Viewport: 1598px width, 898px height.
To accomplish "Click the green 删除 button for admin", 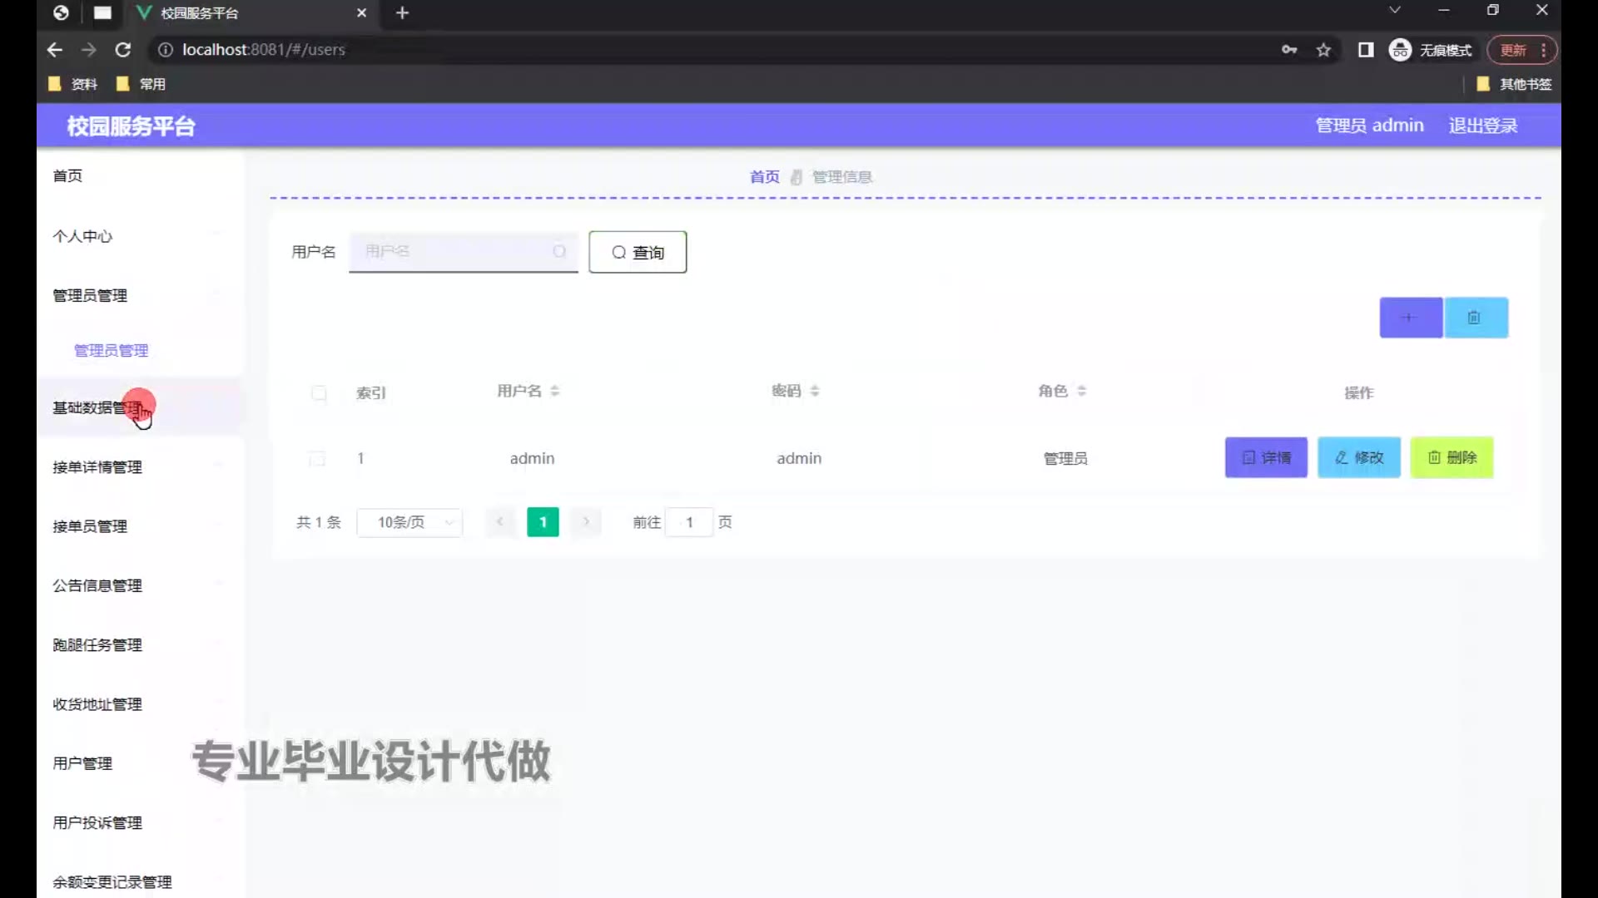I will pyautogui.click(x=1452, y=457).
